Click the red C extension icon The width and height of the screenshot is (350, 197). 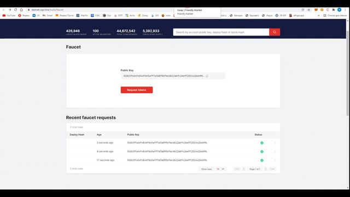pos(328,10)
